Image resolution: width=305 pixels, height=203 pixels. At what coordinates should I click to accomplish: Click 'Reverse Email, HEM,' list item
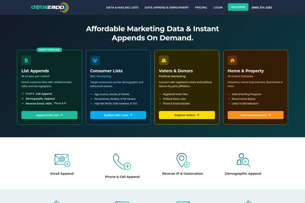click(39, 103)
